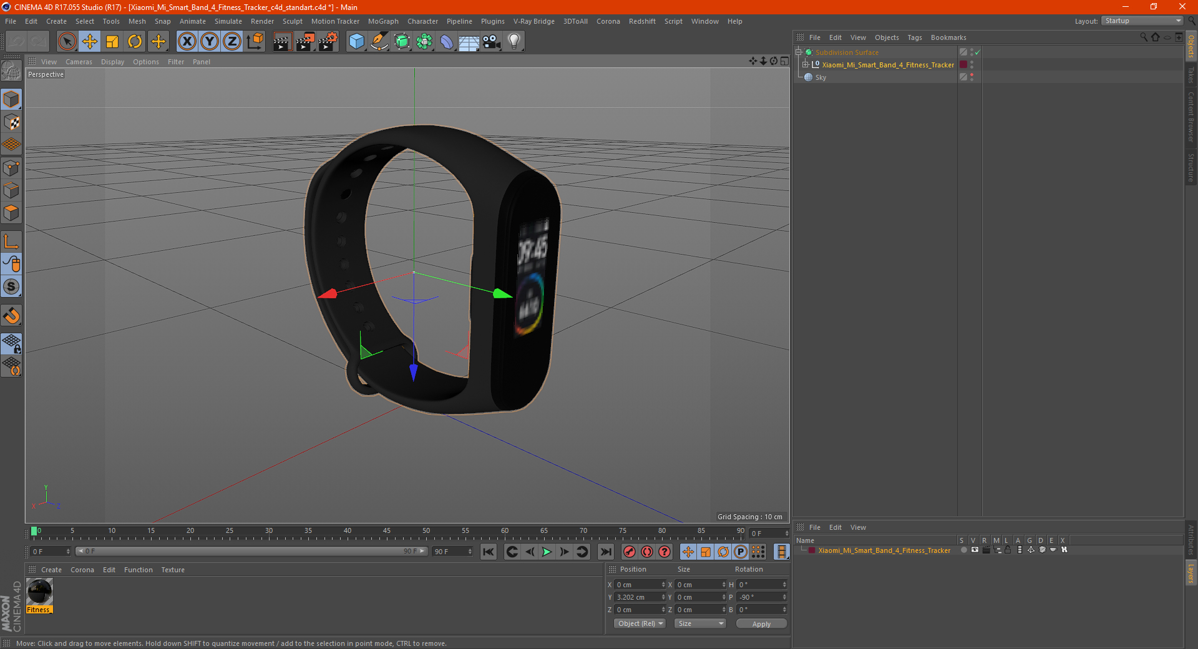Add a Light object

(x=514, y=42)
